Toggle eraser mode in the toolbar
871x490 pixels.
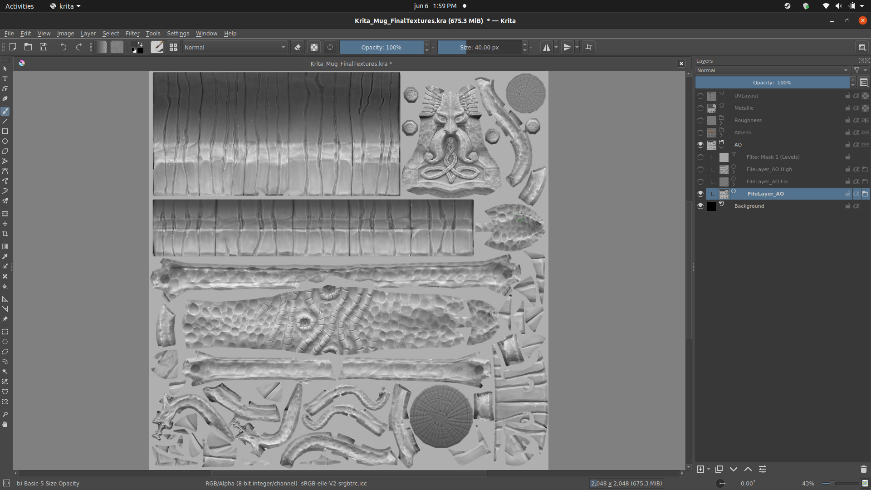coord(298,47)
